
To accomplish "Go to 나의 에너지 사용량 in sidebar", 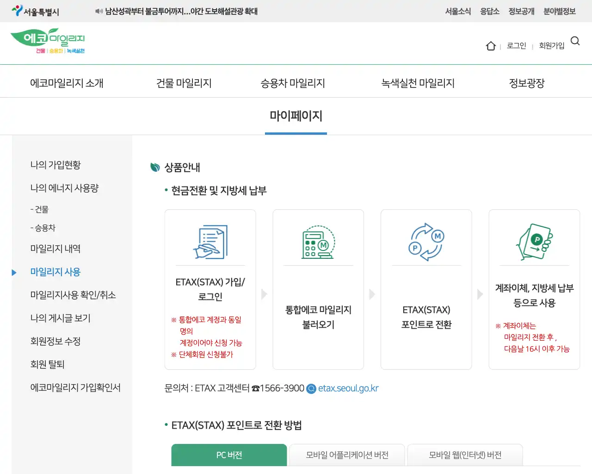I will coord(64,188).
